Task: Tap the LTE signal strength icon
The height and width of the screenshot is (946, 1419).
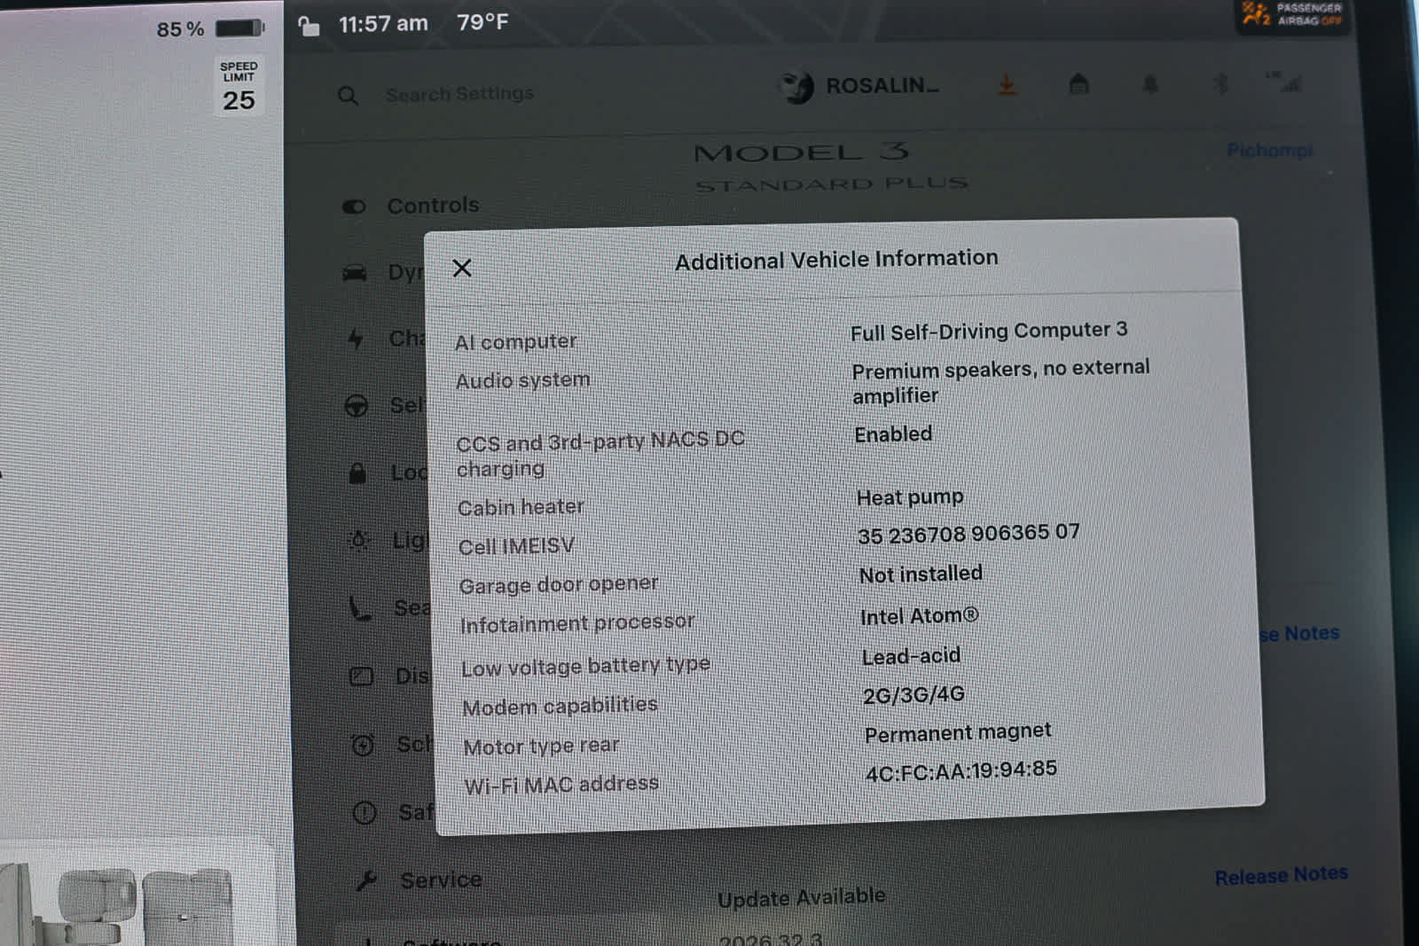Action: pos(1286,82)
